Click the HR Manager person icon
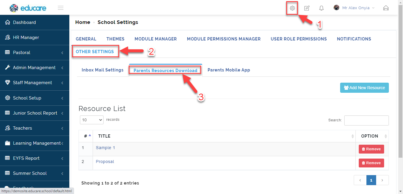Viewport: 403px width, 194px height. (x=8, y=38)
